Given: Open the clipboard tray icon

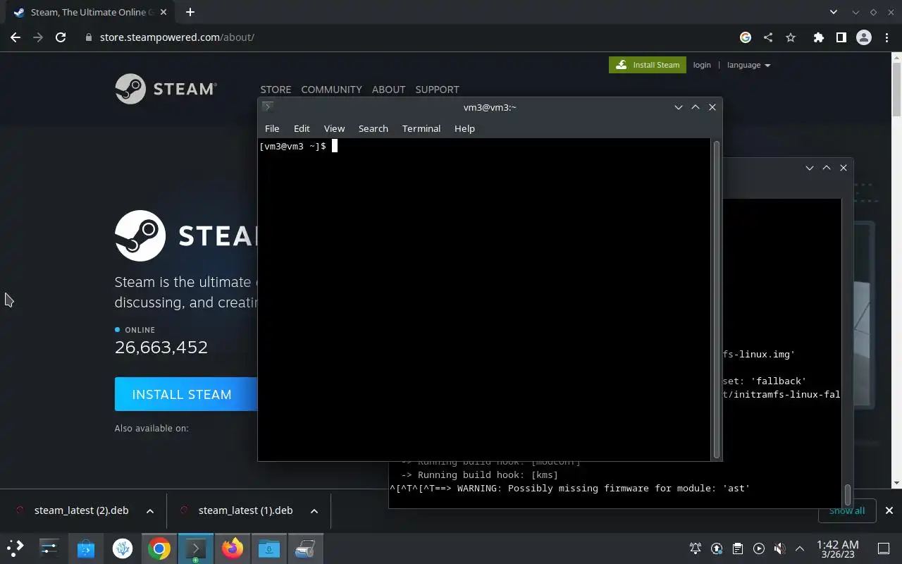Looking at the screenshot, I should click(738, 548).
